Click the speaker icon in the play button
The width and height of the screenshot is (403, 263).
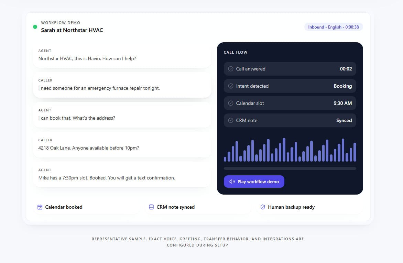point(232,182)
